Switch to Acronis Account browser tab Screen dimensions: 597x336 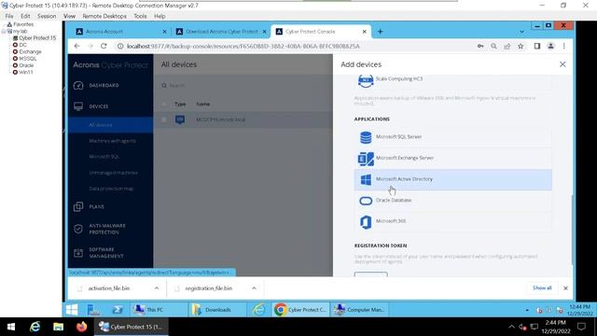(121, 32)
